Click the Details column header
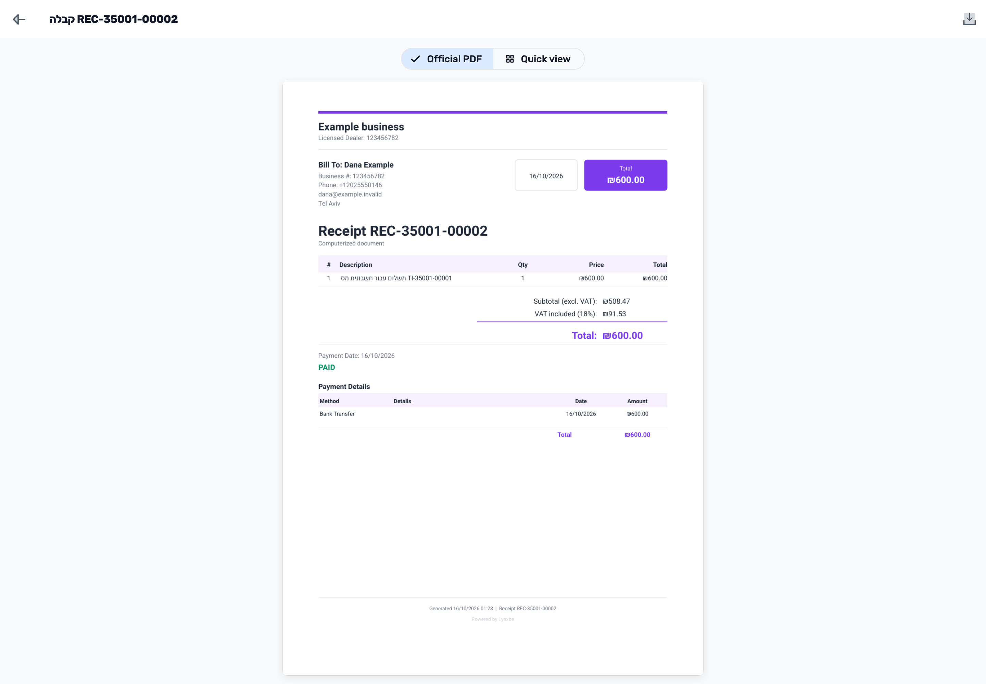Viewport: 986px width, 684px height. tap(402, 401)
